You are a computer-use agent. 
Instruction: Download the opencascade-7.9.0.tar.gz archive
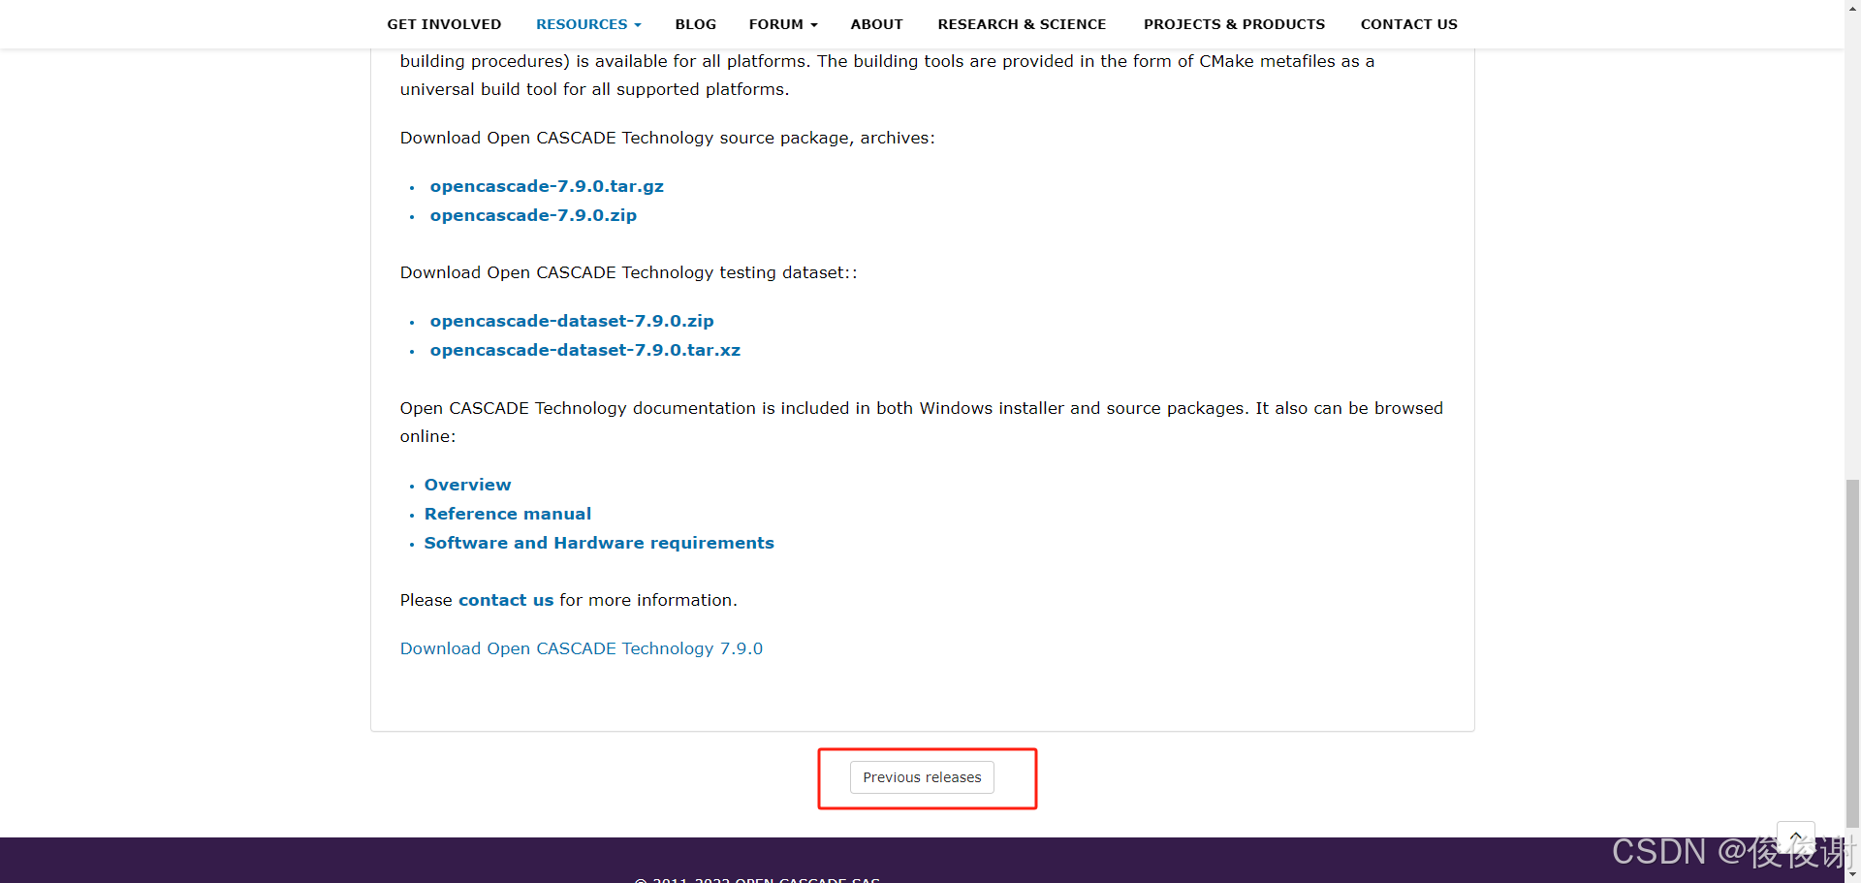tap(546, 186)
